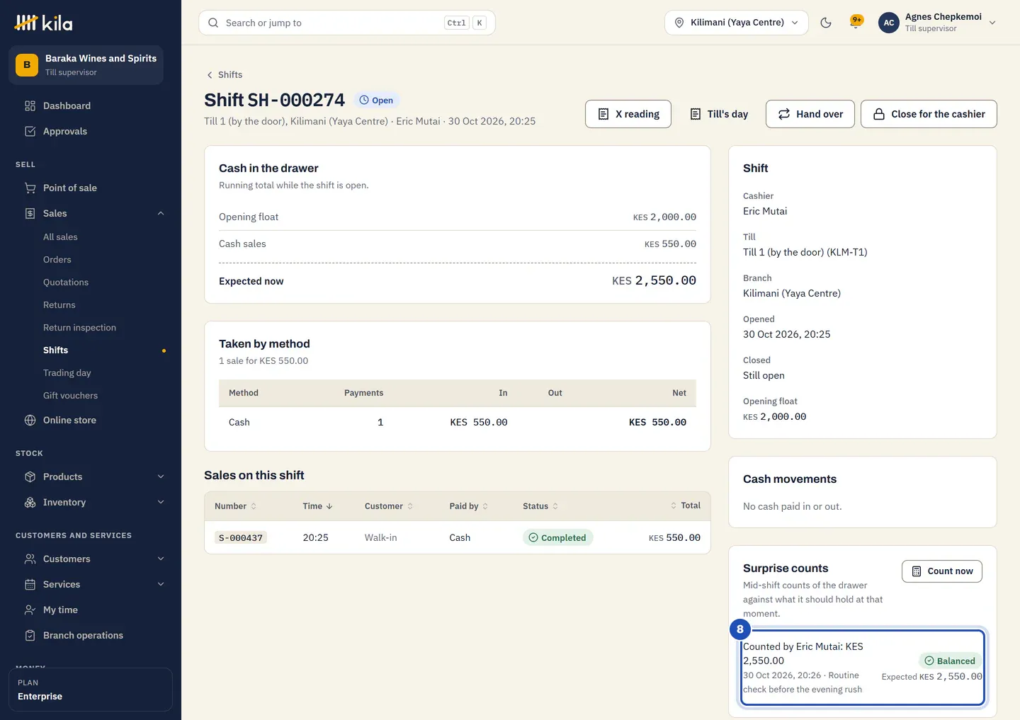This screenshot has width=1020, height=720.
Task: Open Trading day submenu item
Action: (67, 373)
